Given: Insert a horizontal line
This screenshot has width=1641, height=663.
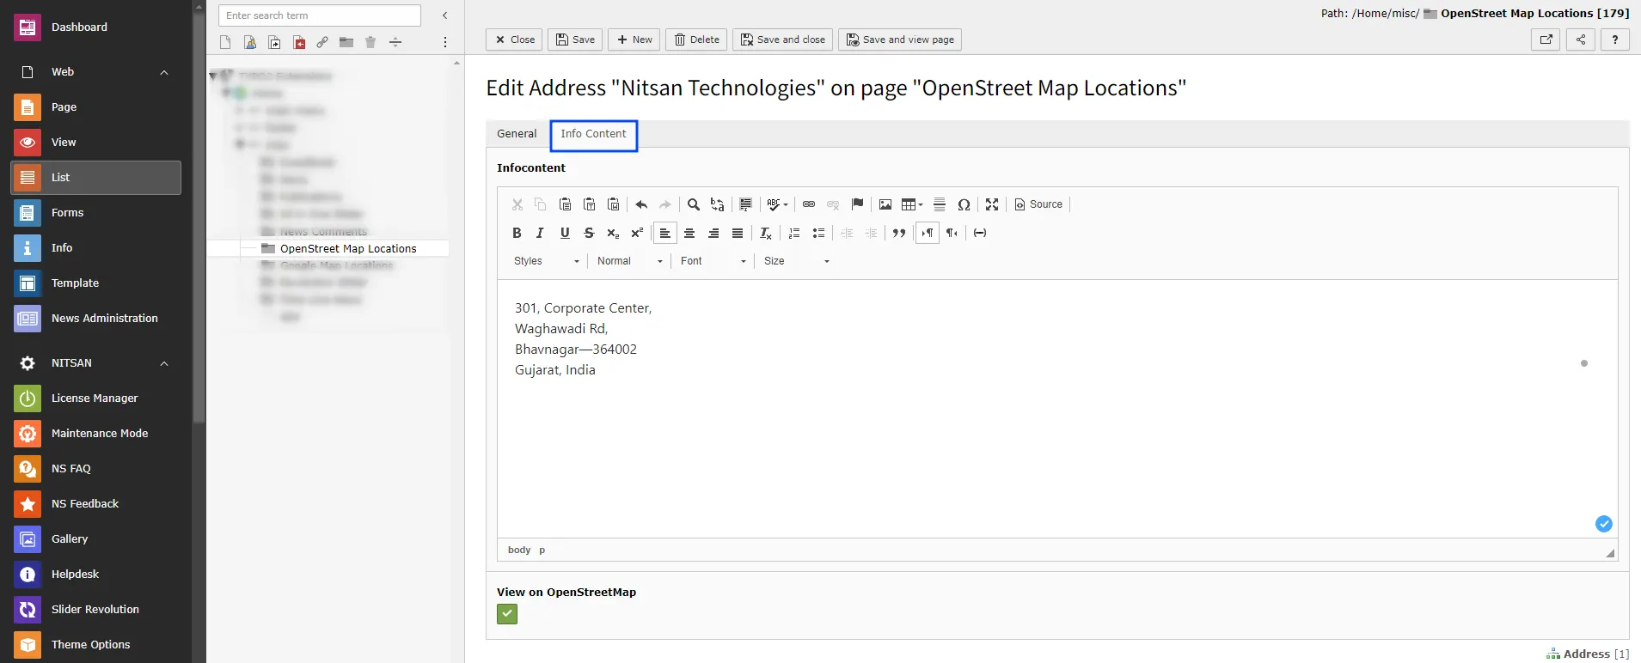Looking at the screenshot, I should coord(940,204).
